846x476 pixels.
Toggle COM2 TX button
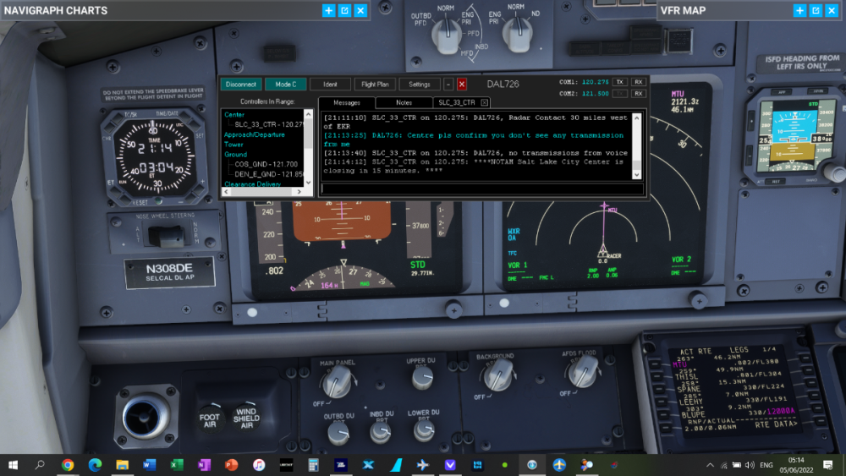(x=620, y=93)
